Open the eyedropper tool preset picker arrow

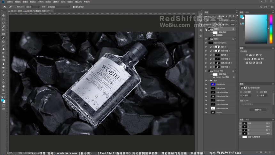click(13, 7)
